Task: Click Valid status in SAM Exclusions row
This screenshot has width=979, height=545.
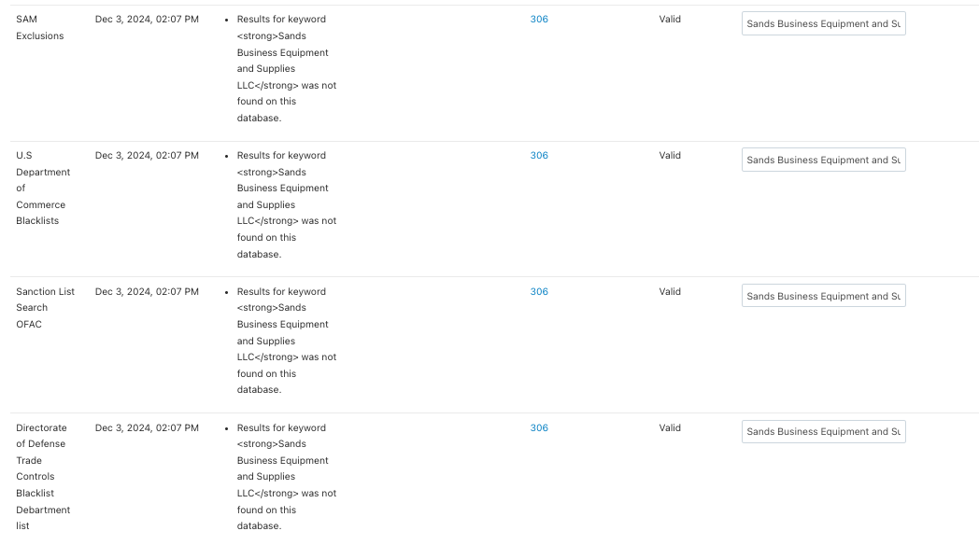Action: pyautogui.click(x=670, y=20)
